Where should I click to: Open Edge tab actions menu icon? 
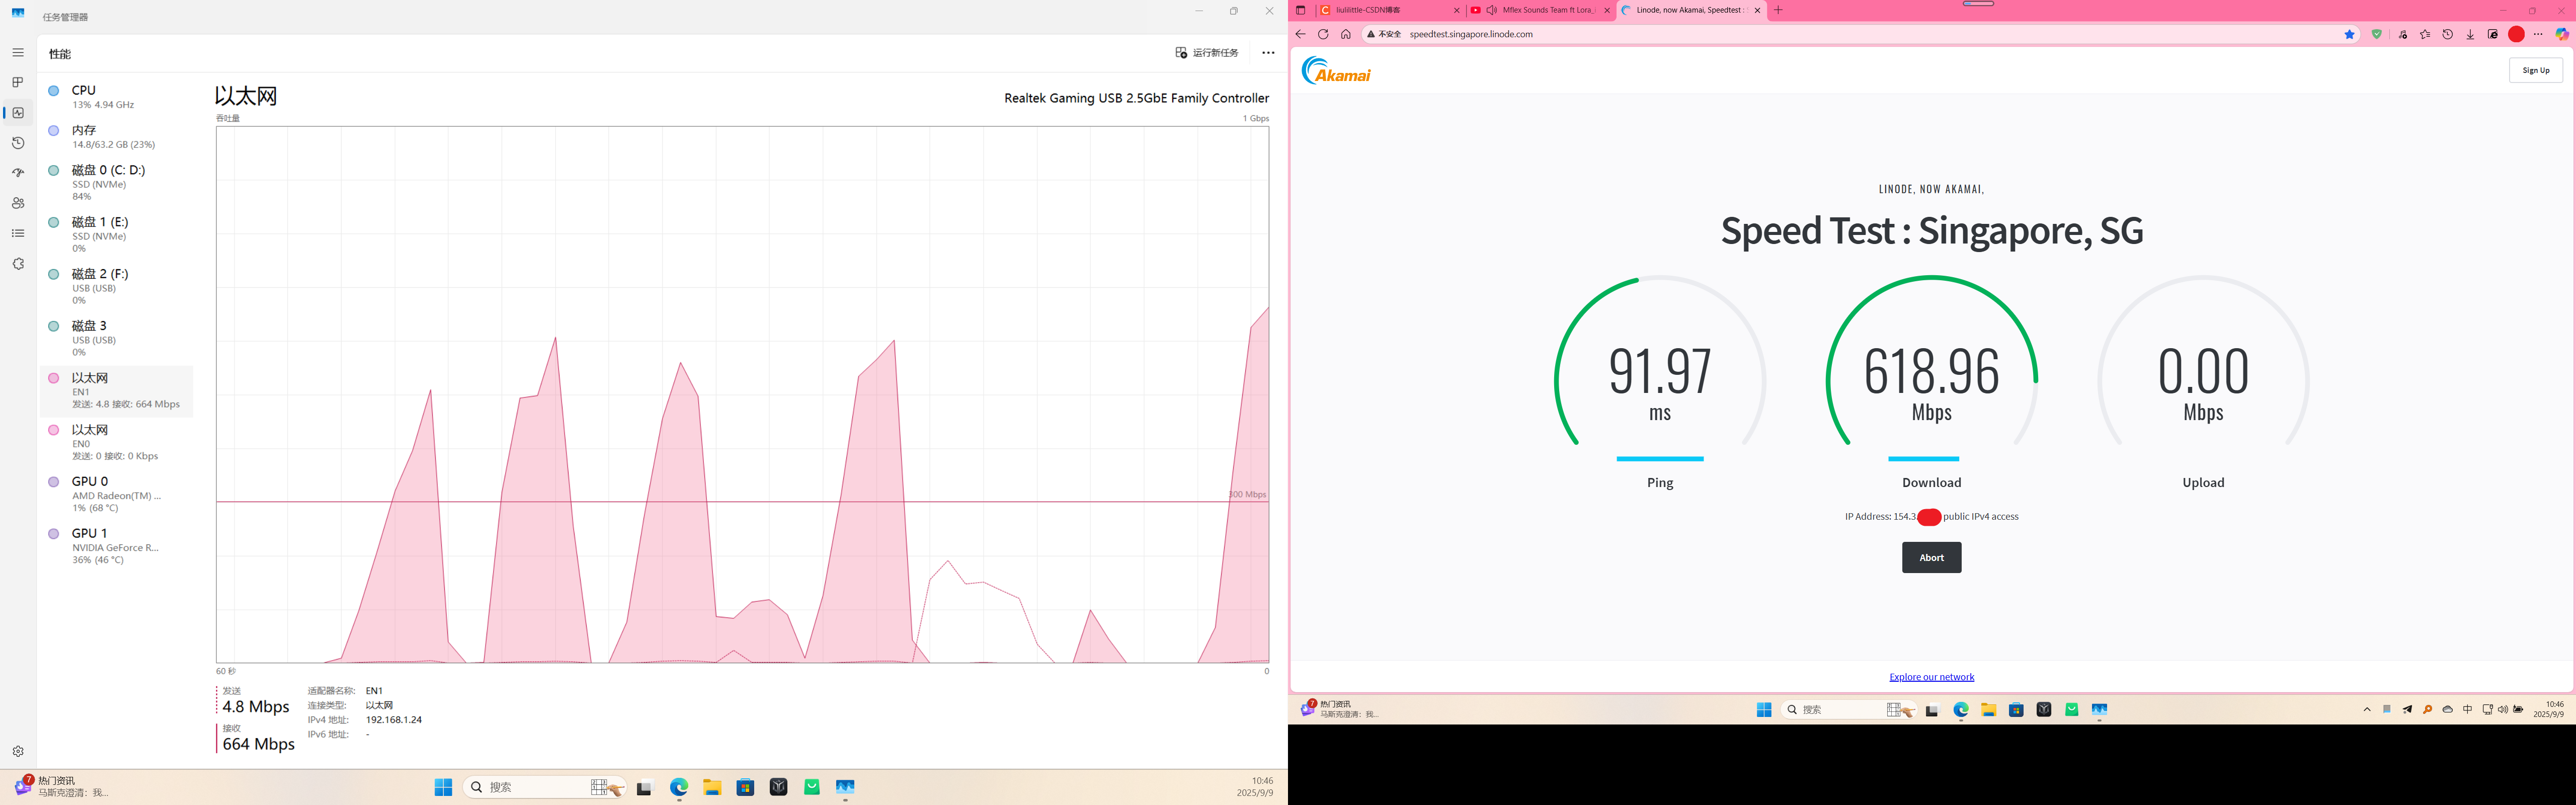pos(1300,10)
